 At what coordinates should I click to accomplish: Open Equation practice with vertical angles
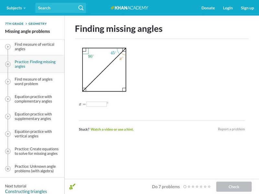(33, 134)
